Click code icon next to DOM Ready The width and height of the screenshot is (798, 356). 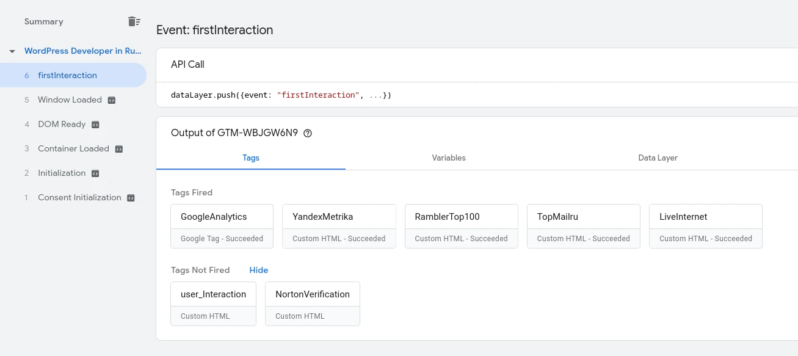coord(95,125)
